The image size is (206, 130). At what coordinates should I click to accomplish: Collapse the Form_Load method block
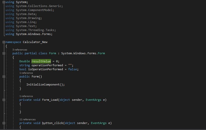(x=4, y=100)
